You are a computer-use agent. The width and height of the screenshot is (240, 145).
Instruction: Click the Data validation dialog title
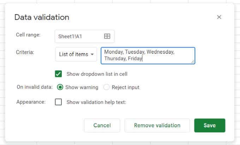(42, 17)
